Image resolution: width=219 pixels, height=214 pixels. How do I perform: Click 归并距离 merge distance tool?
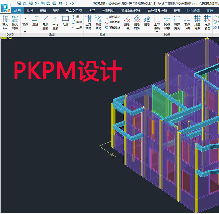177,22
